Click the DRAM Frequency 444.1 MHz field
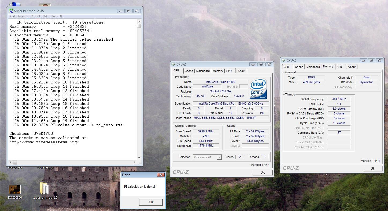 click(x=339, y=99)
